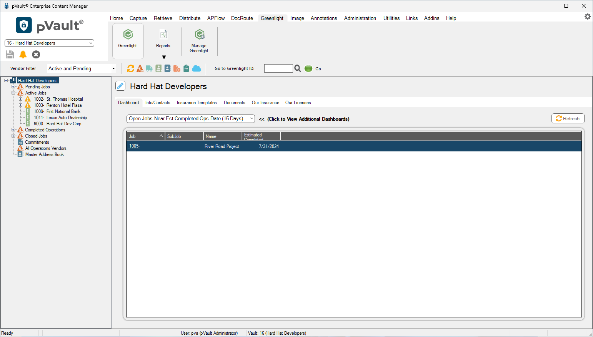
Task: Click the Estimated Completed column header
Action: [x=262, y=136]
